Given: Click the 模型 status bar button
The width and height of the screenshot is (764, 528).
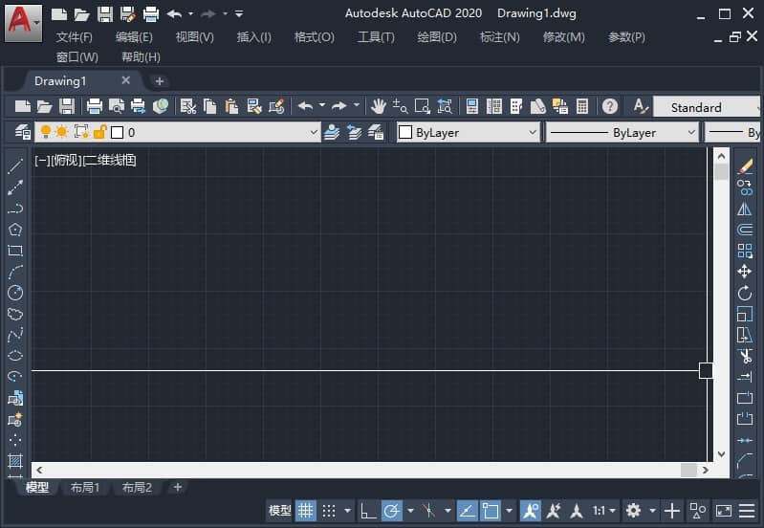Looking at the screenshot, I should 279,511.
